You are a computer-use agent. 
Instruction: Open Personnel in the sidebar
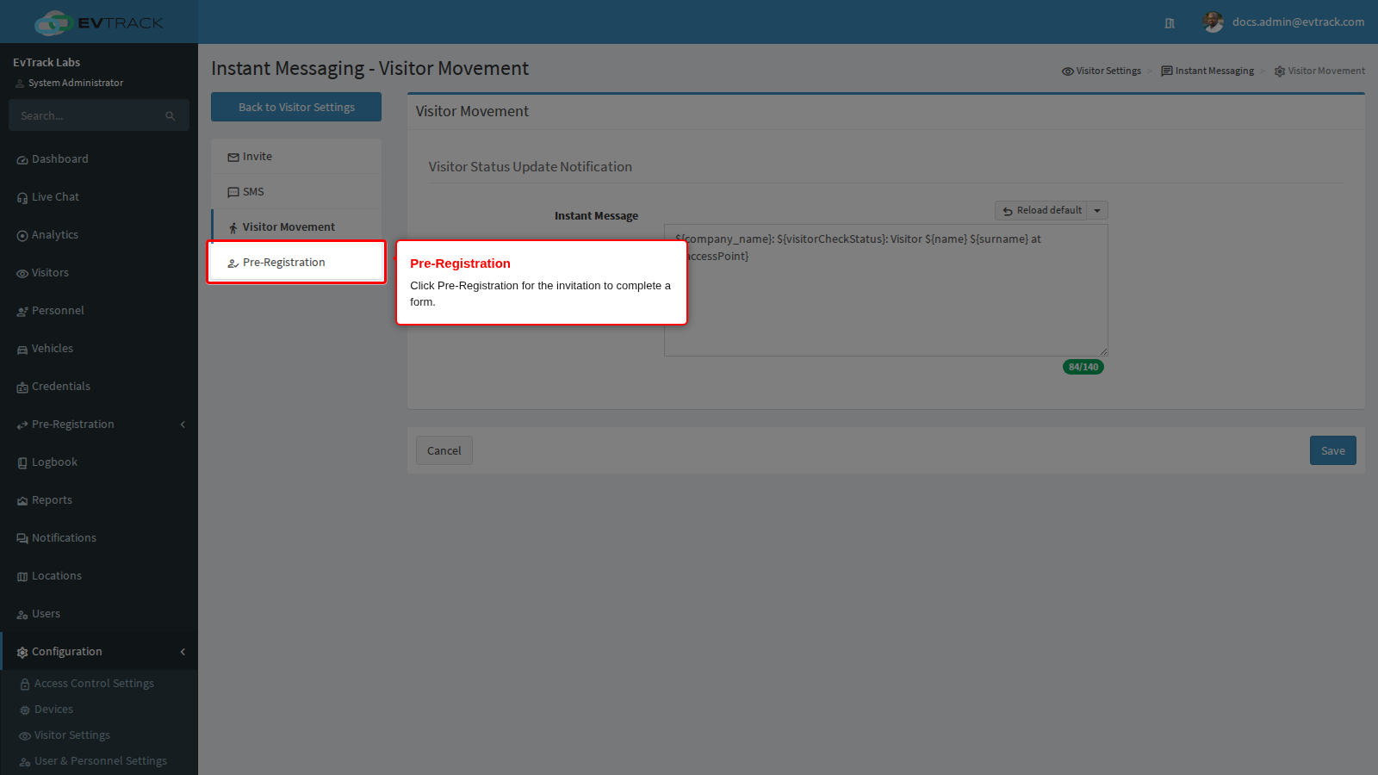(x=99, y=311)
